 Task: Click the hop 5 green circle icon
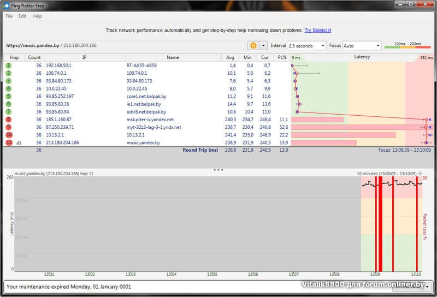click(9, 97)
